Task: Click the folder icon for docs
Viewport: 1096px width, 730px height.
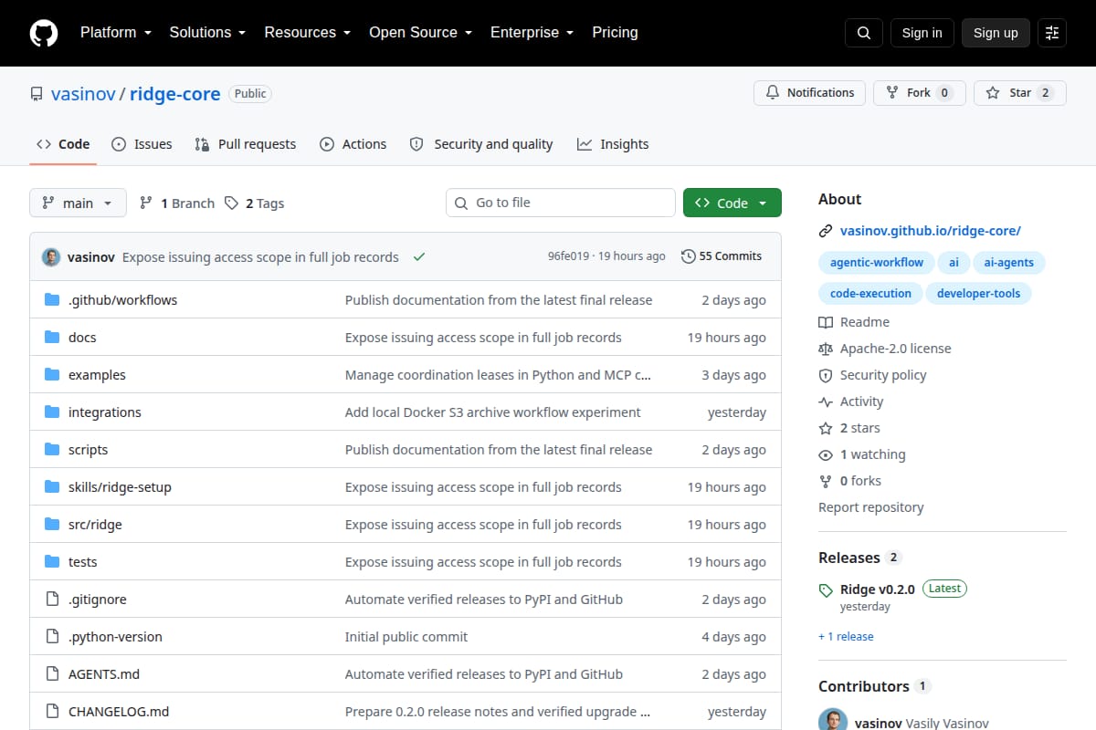Action: [x=52, y=338]
